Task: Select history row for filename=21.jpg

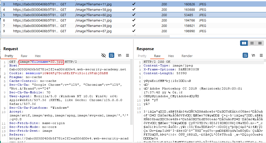Action: (x=133, y=20)
